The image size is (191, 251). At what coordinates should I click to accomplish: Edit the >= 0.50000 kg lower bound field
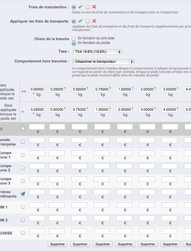coord(79,89)
